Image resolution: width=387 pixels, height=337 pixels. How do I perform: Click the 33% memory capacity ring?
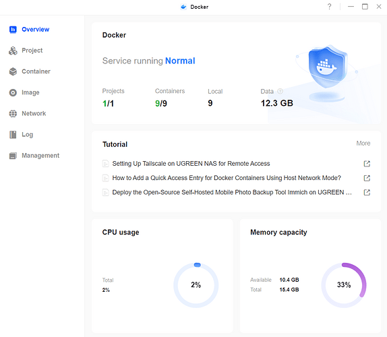click(x=344, y=285)
